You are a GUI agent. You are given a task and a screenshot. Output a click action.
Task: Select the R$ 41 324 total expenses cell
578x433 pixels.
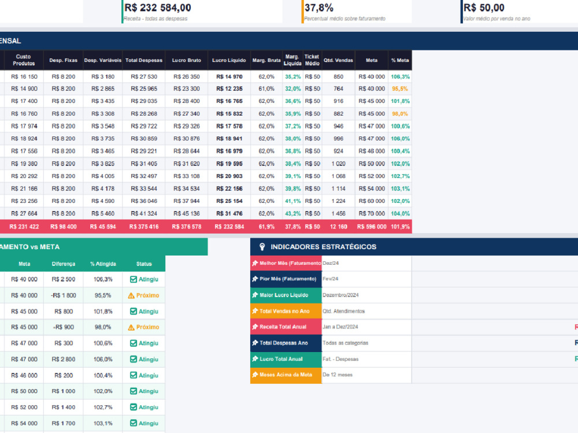pyautogui.click(x=144, y=213)
